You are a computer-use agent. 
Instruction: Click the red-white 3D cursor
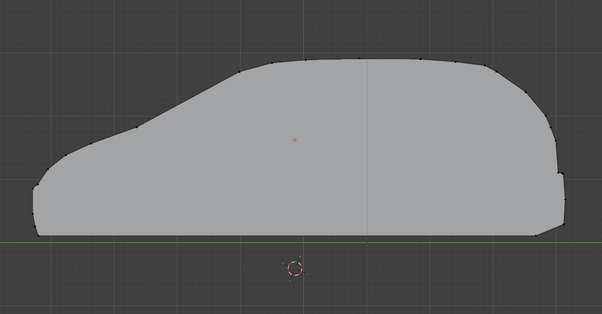click(x=295, y=269)
